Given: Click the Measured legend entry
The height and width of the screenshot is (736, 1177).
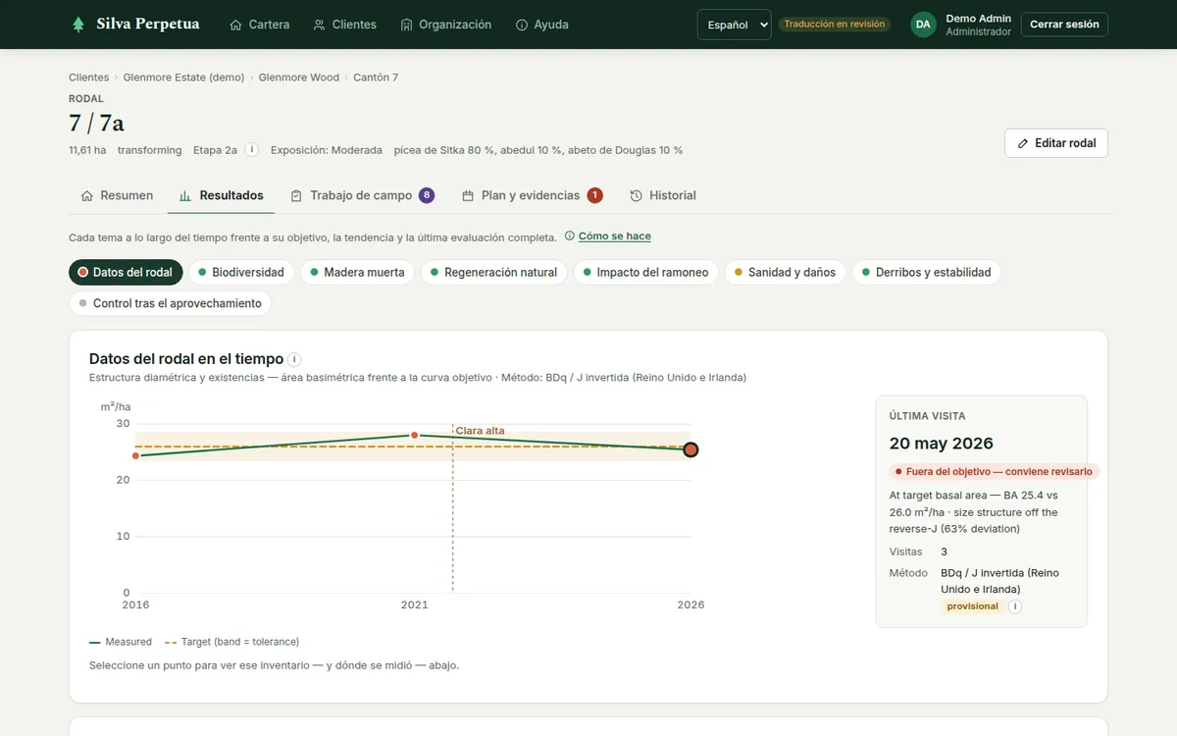Looking at the screenshot, I should (x=121, y=642).
